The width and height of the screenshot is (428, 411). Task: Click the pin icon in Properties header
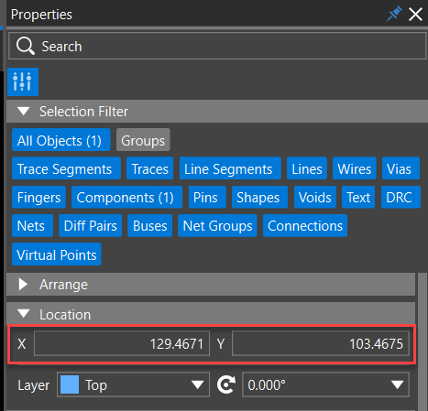pyautogui.click(x=394, y=14)
